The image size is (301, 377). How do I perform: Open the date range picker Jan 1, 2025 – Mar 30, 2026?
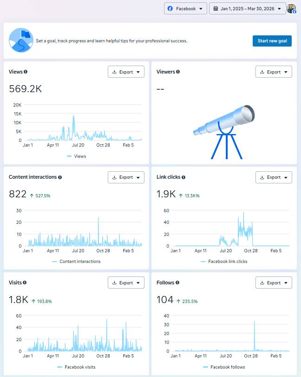(x=248, y=9)
